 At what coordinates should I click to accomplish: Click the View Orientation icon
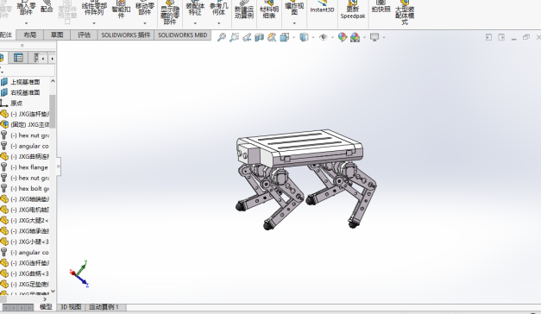pyautogui.click(x=285, y=37)
